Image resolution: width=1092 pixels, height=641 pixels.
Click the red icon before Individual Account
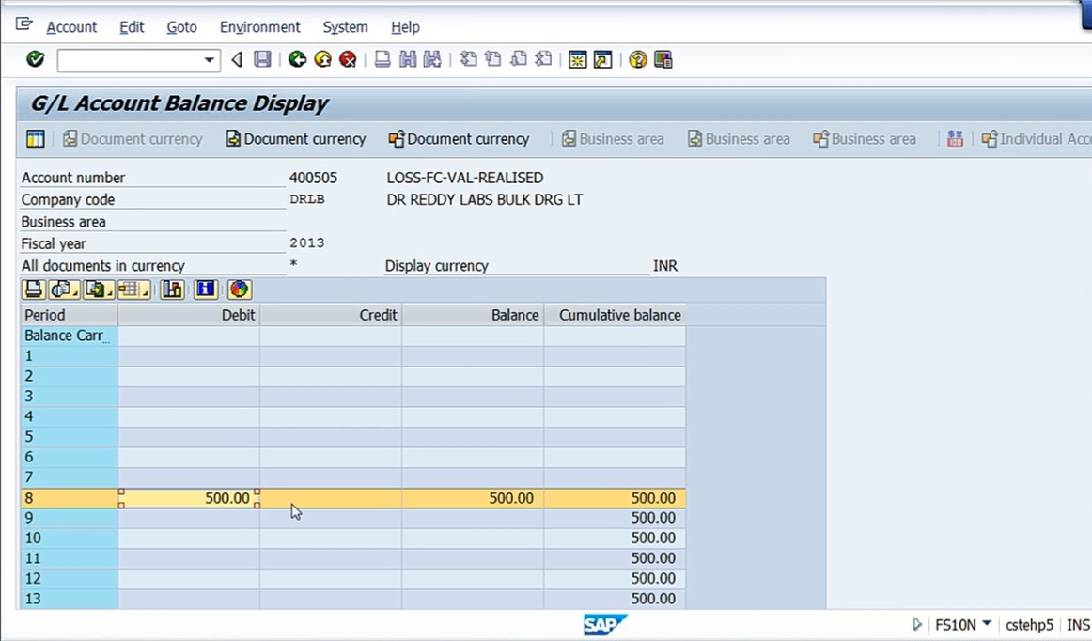pos(956,139)
